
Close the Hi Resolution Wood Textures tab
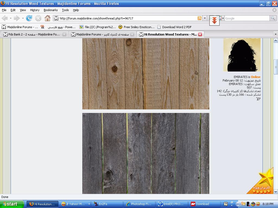click(200, 34)
